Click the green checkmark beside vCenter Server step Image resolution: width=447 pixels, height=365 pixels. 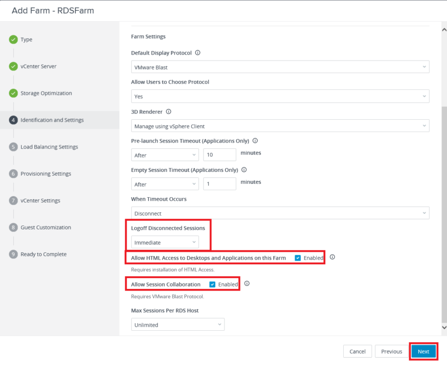coord(12,66)
